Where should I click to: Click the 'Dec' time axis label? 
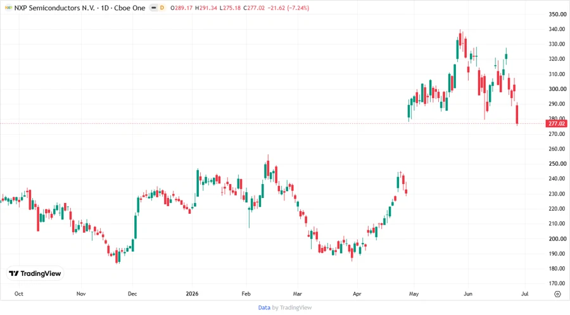tap(132, 293)
